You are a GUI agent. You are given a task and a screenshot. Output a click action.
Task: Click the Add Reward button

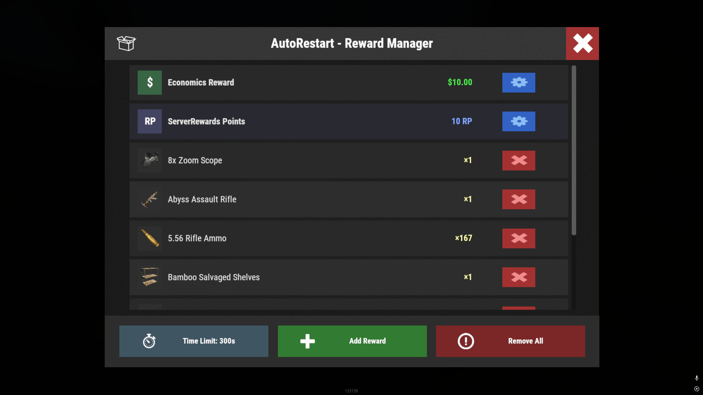coord(352,341)
